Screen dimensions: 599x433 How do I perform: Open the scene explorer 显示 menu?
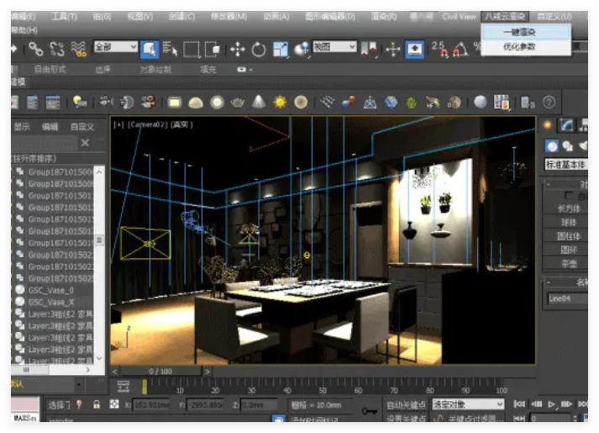[x=22, y=126]
